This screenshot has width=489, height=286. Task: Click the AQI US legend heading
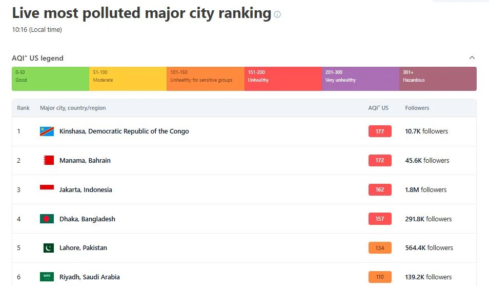pyautogui.click(x=37, y=58)
